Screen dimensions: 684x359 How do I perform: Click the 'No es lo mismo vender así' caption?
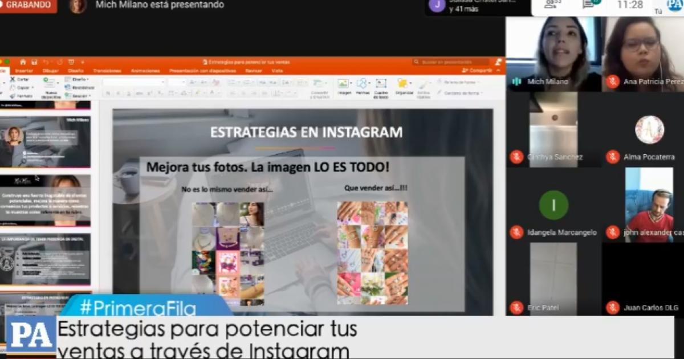point(227,189)
